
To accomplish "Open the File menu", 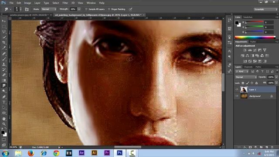I will click(11, 3).
